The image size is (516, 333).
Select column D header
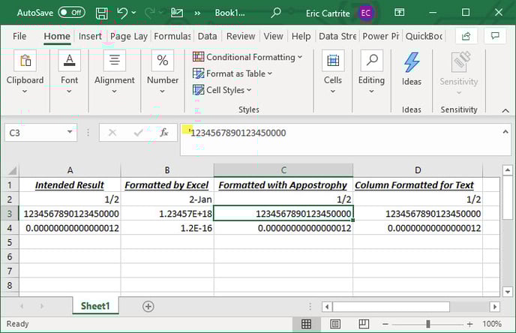418,170
